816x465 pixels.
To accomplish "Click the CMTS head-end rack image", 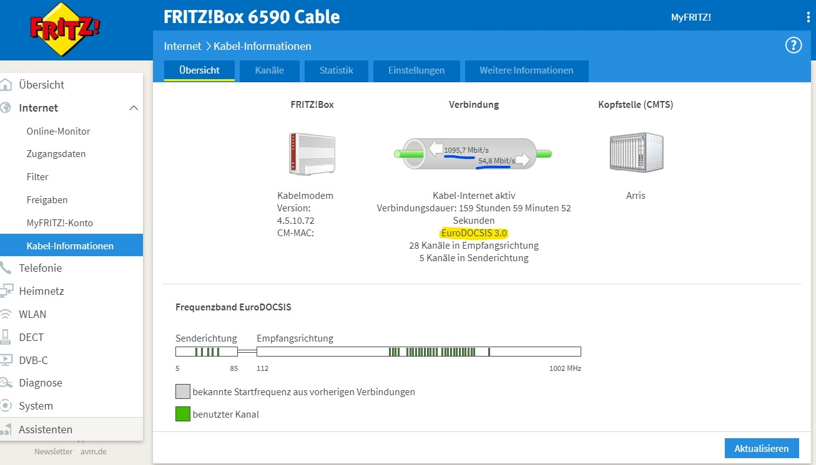I will (x=636, y=151).
